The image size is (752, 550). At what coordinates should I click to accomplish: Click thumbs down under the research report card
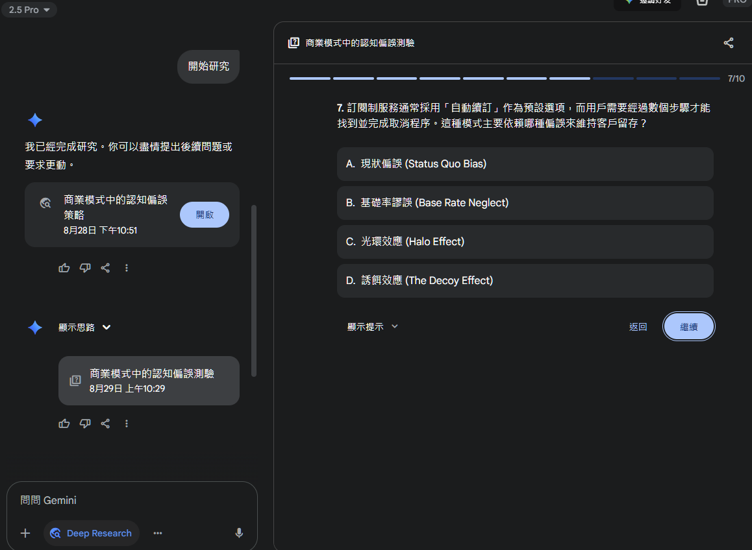(84, 268)
